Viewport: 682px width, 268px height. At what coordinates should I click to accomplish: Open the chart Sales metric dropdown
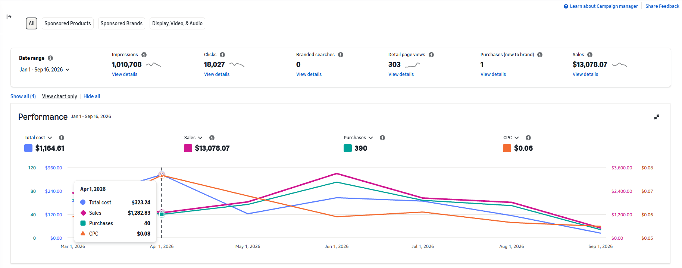tap(193, 138)
